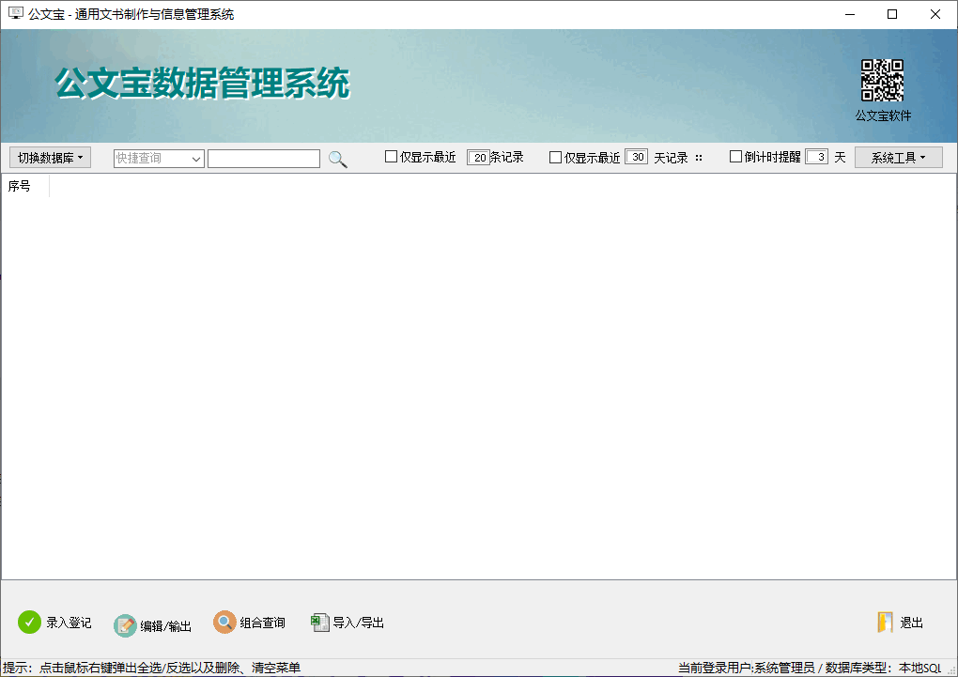Click the 组合查询 button label
This screenshot has width=958, height=677.
point(262,623)
